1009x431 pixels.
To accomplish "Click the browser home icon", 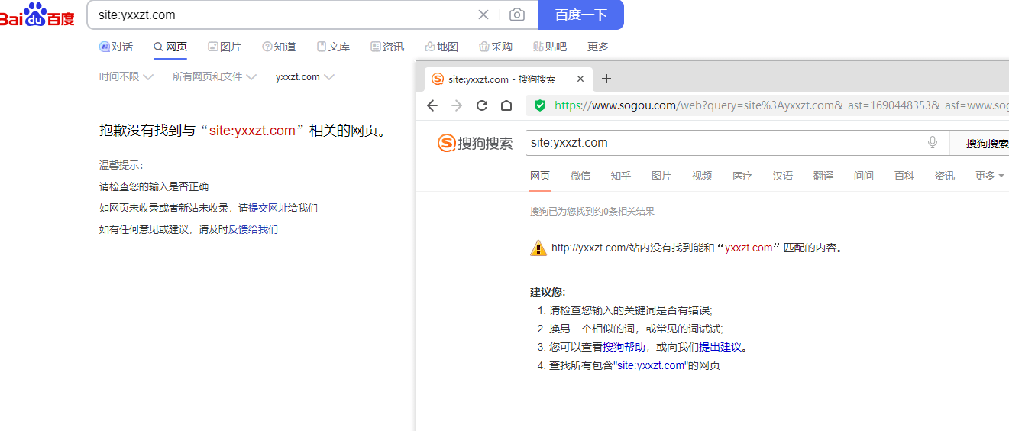I will click(x=506, y=105).
